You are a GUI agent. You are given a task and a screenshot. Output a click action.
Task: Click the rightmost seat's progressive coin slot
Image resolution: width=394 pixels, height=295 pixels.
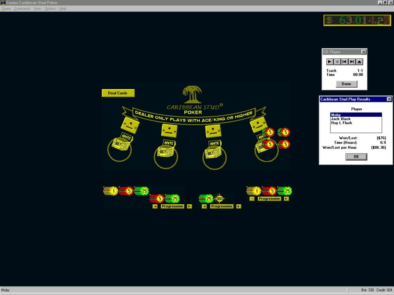(258, 124)
